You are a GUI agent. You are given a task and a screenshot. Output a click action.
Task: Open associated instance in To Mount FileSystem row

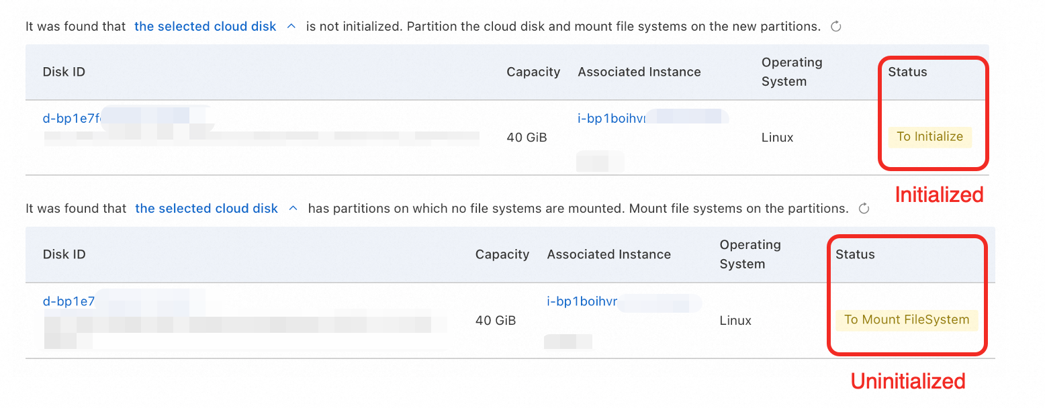click(x=582, y=301)
